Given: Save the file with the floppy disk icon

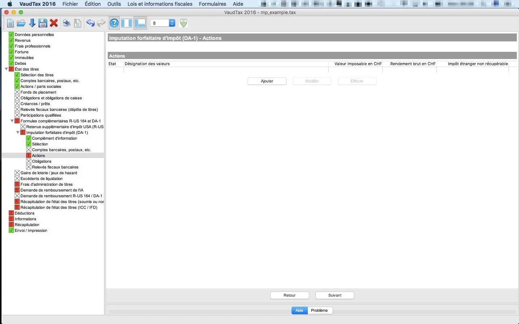Looking at the screenshot, I should [43, 23].
